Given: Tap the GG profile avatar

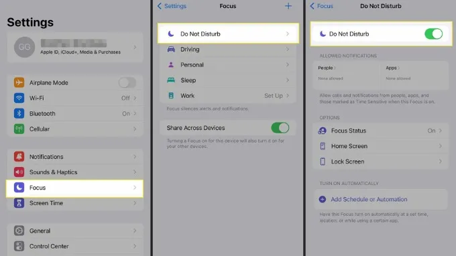Looking at the screenshot, I should 24,47.
